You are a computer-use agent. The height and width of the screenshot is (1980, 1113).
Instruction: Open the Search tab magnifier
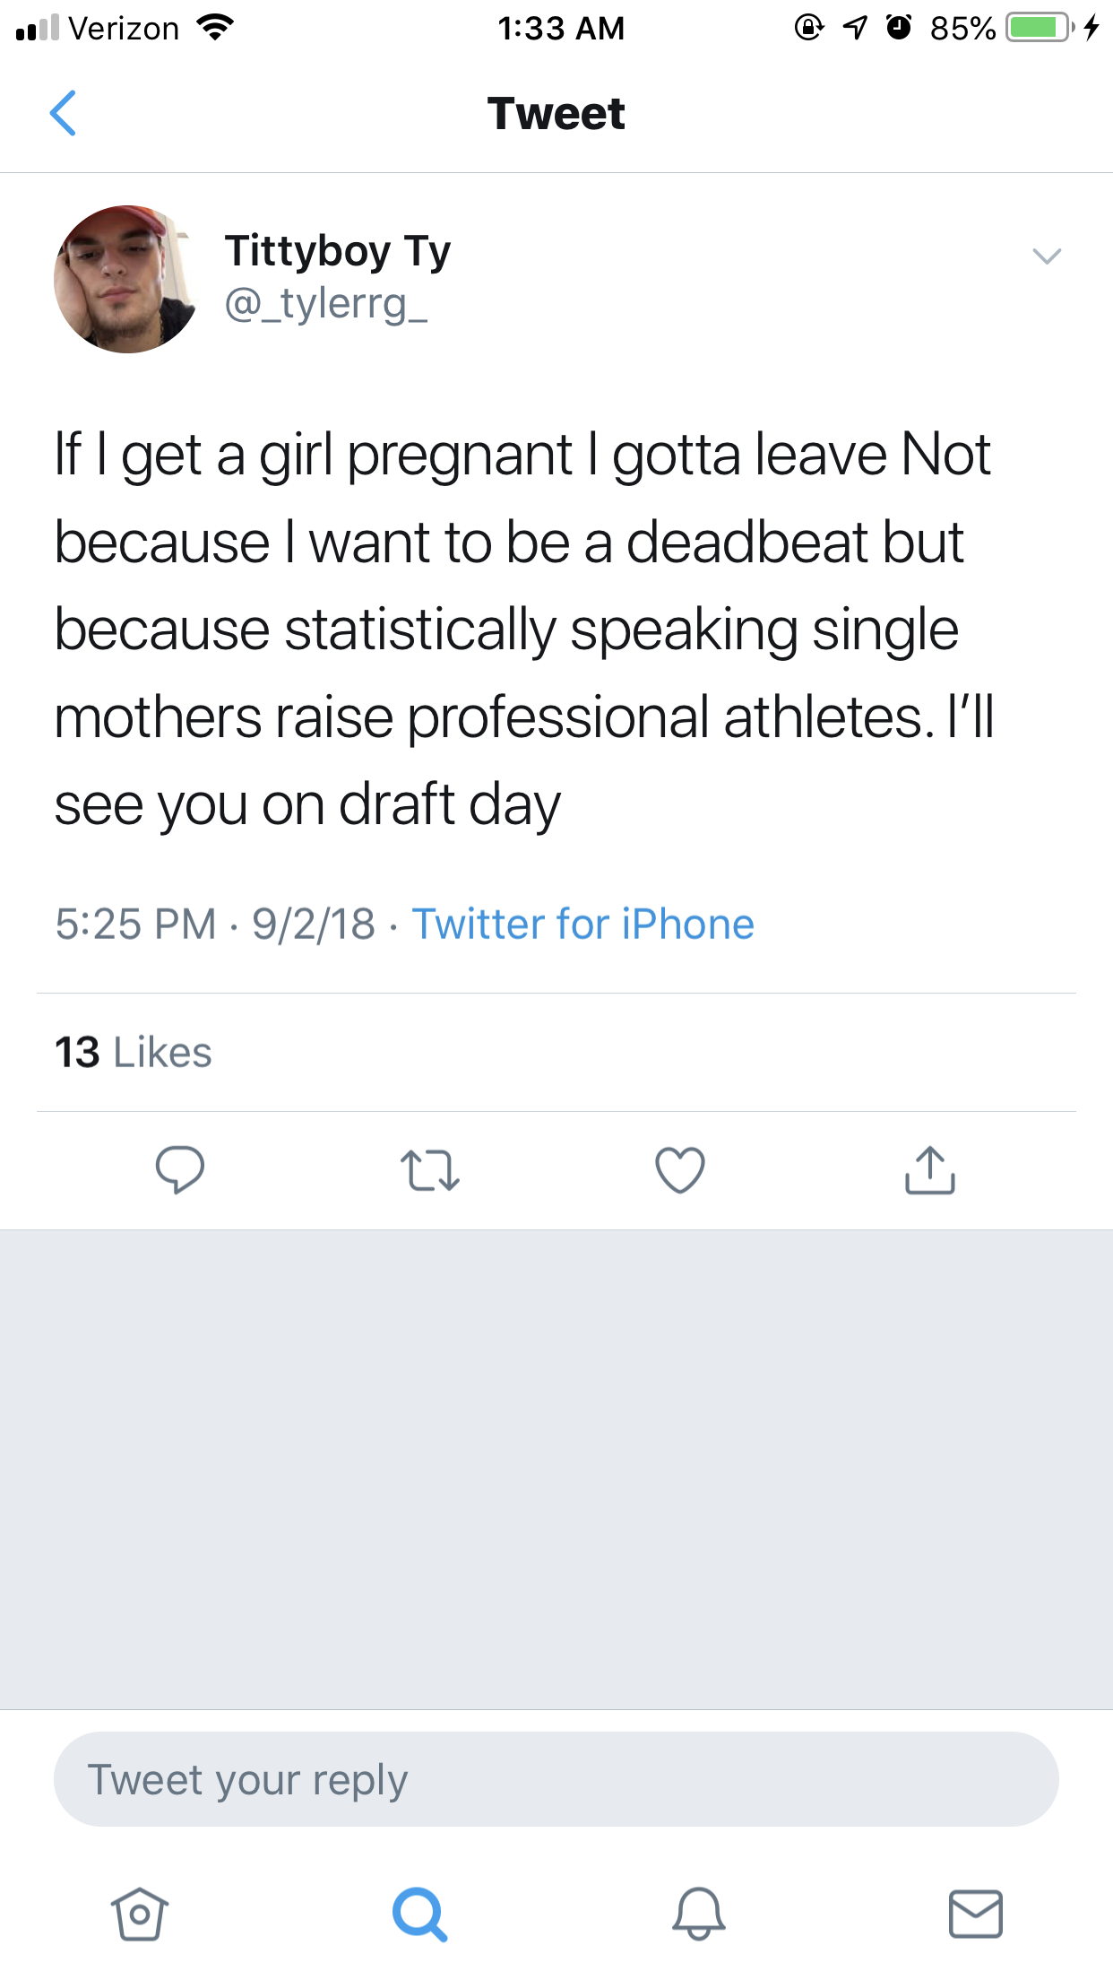click(418, 1914)
